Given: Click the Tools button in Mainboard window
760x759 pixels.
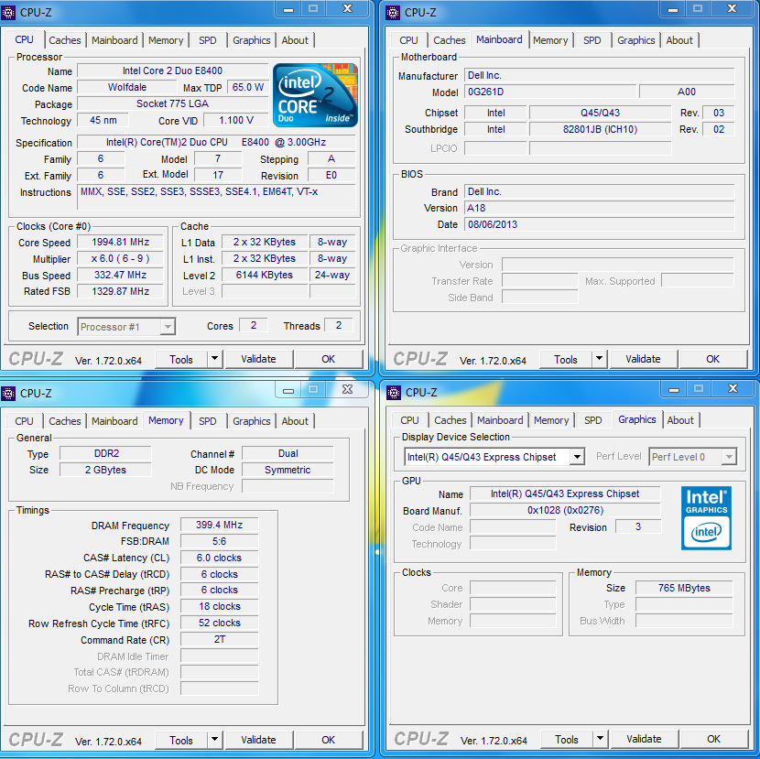Looking at the screenshot, I should pos(566,359).
